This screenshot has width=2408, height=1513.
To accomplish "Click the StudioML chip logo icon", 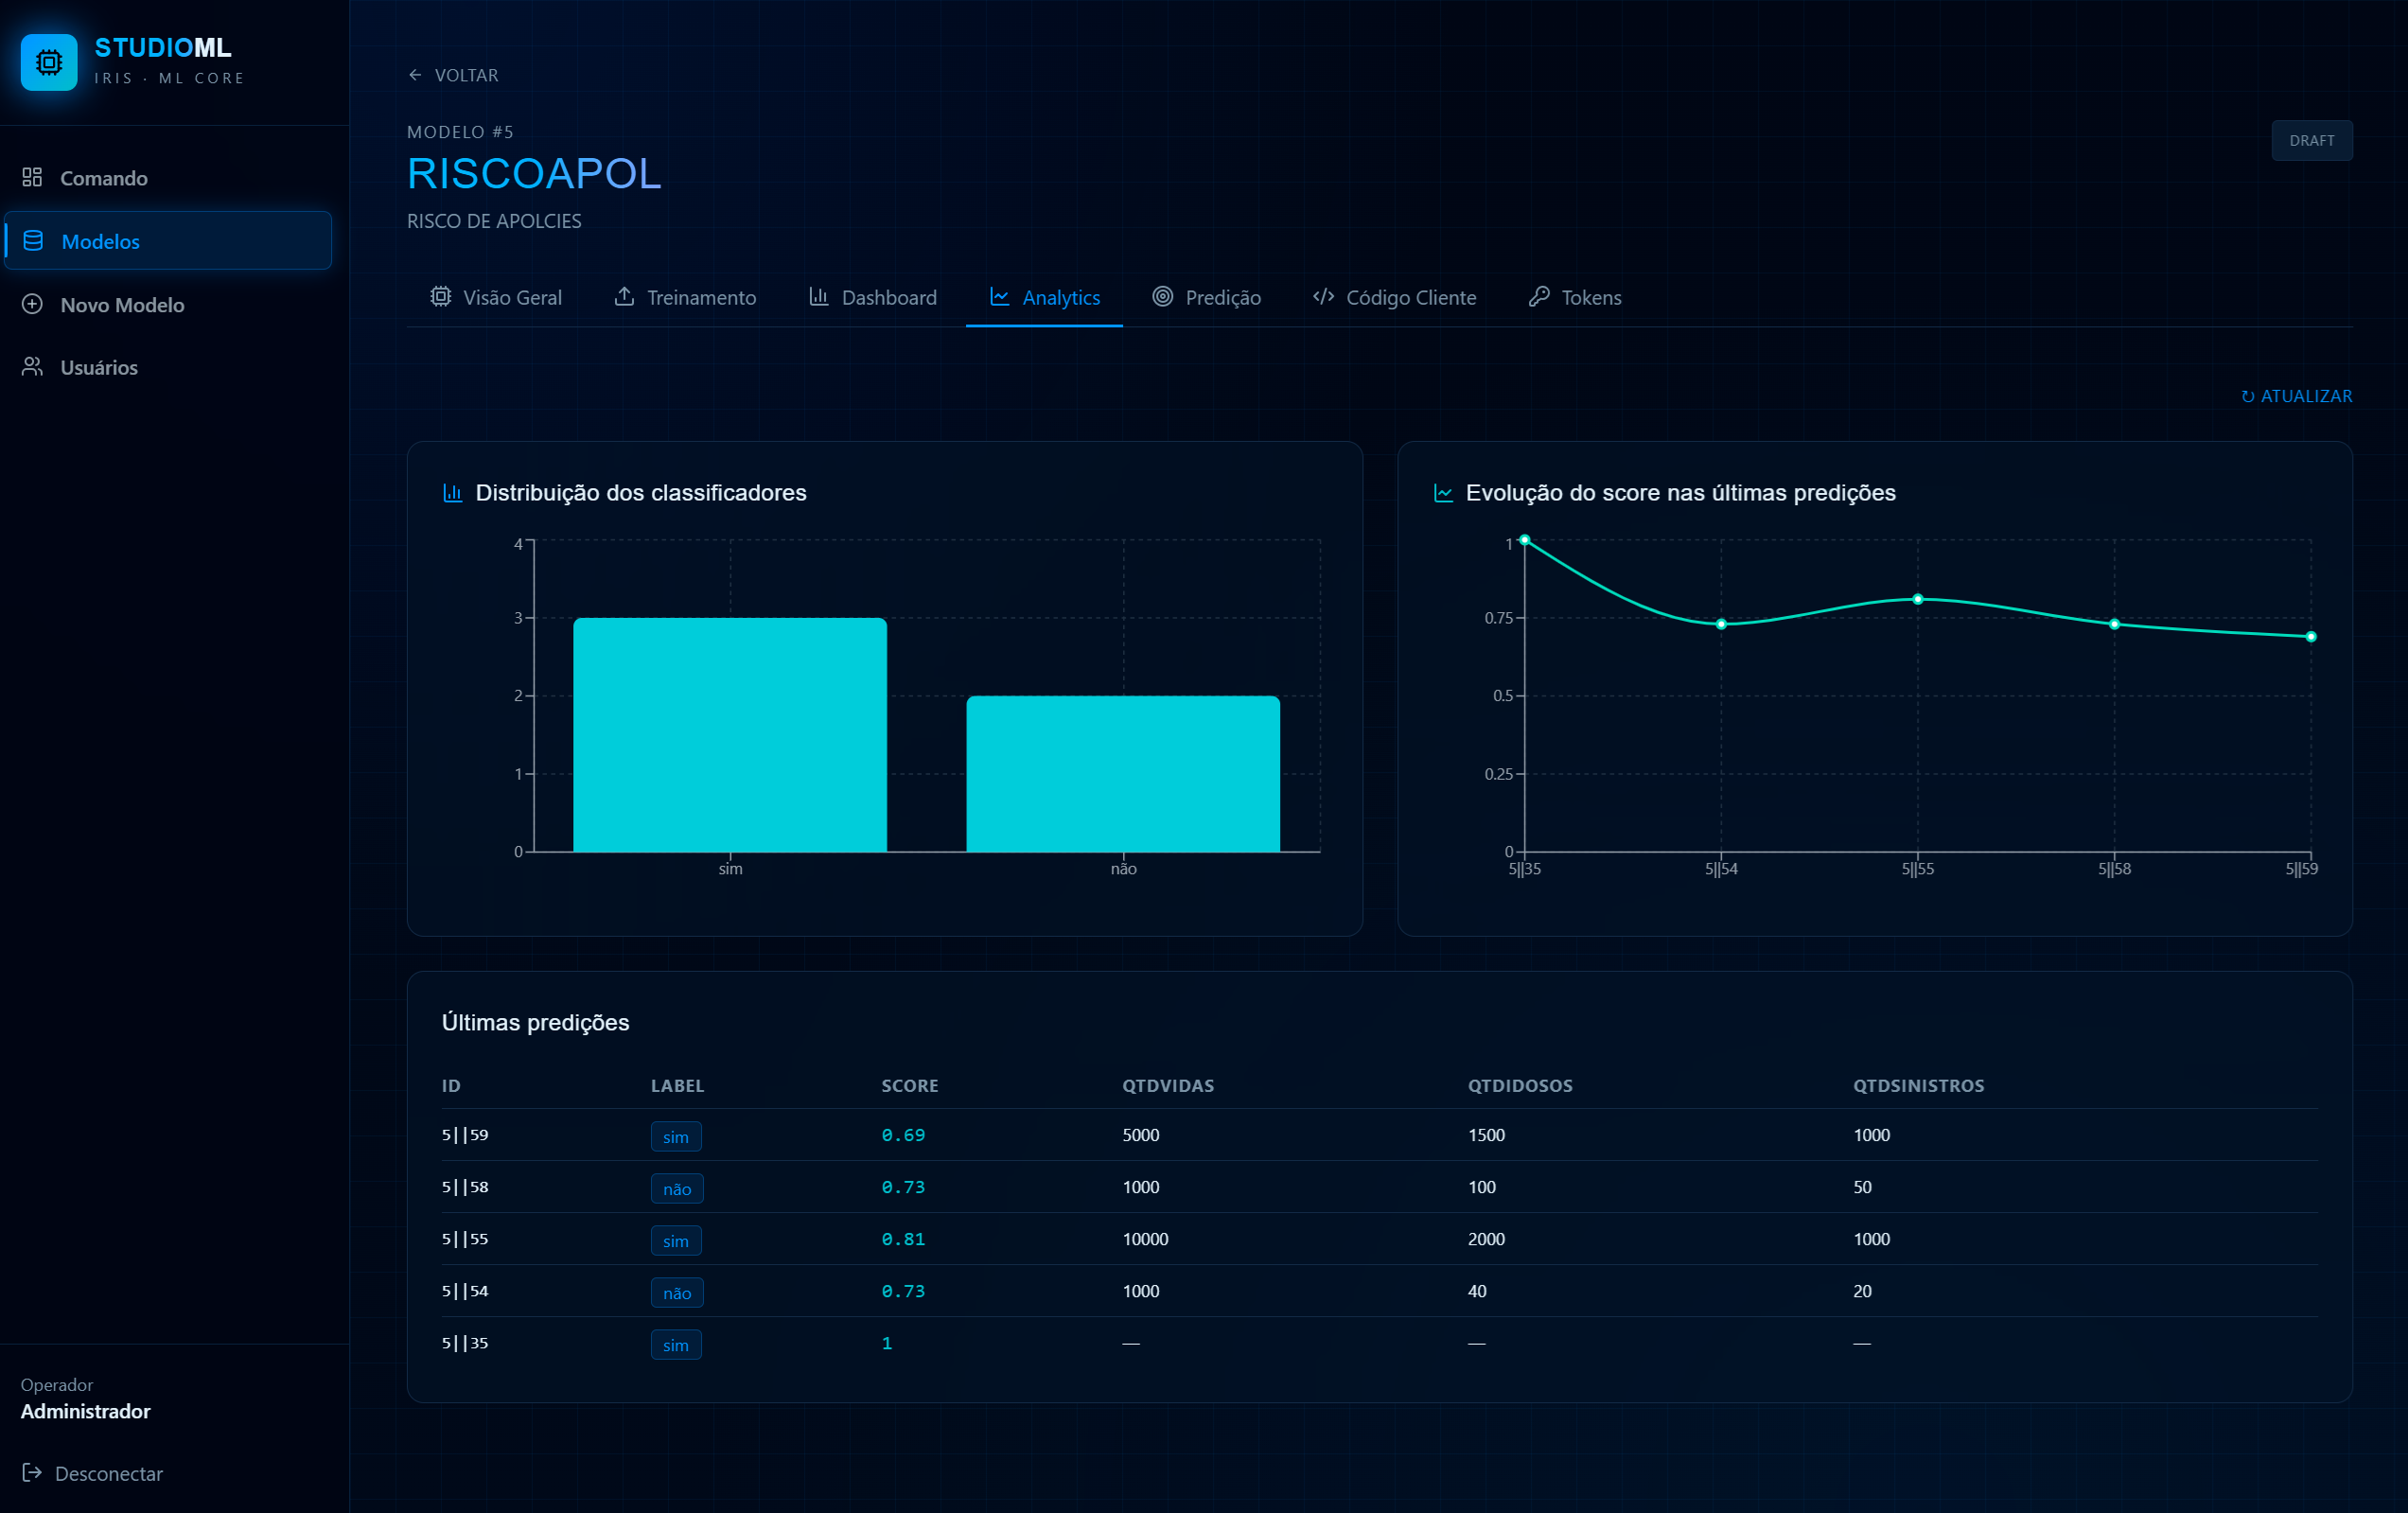I will pyautogui.click(x=49, y=62).
